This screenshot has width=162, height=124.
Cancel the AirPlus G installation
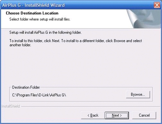pos(144,115)
